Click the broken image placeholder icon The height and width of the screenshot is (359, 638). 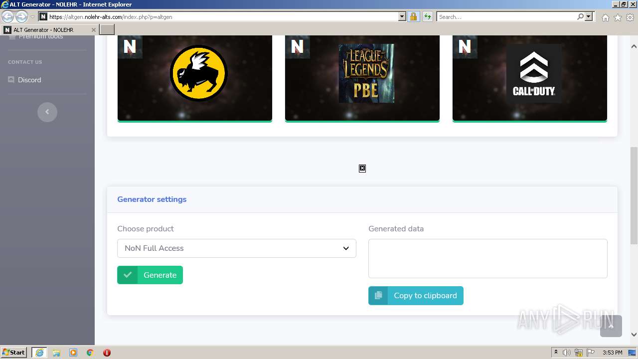coord(362,169)
